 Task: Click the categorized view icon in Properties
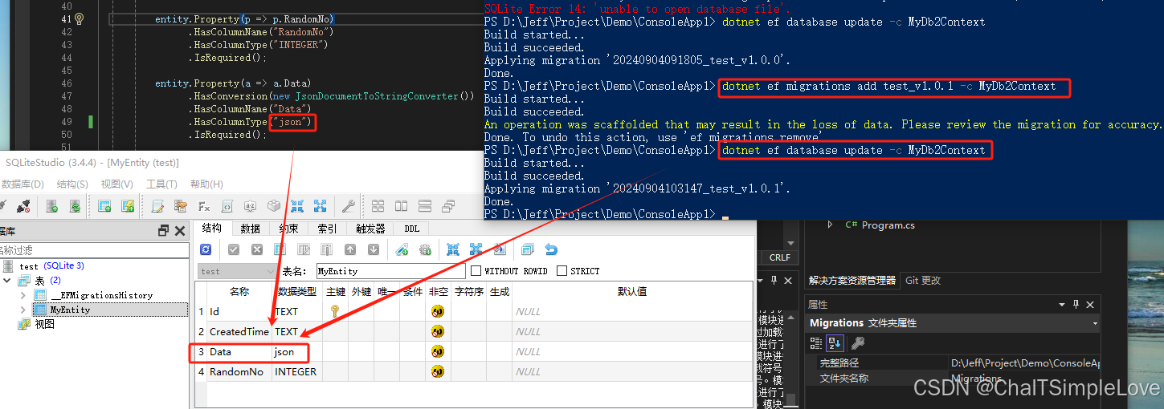tap(816, 342)
